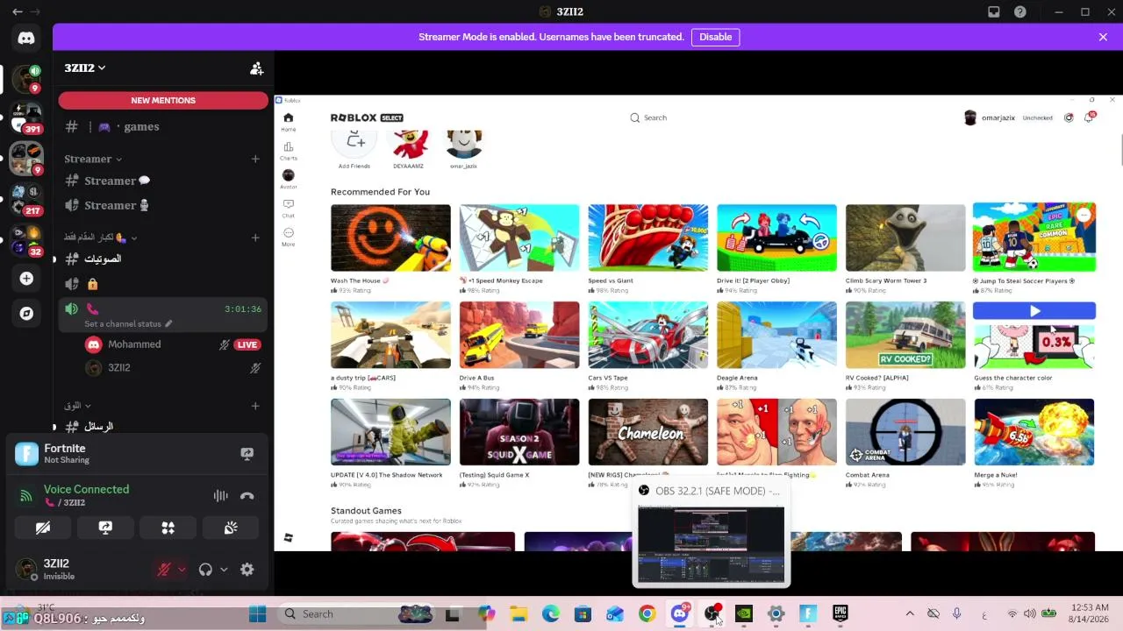Open server folder with 32 mentions badge
This screenshot has height=631, width=1123.
tap(26, 239)
